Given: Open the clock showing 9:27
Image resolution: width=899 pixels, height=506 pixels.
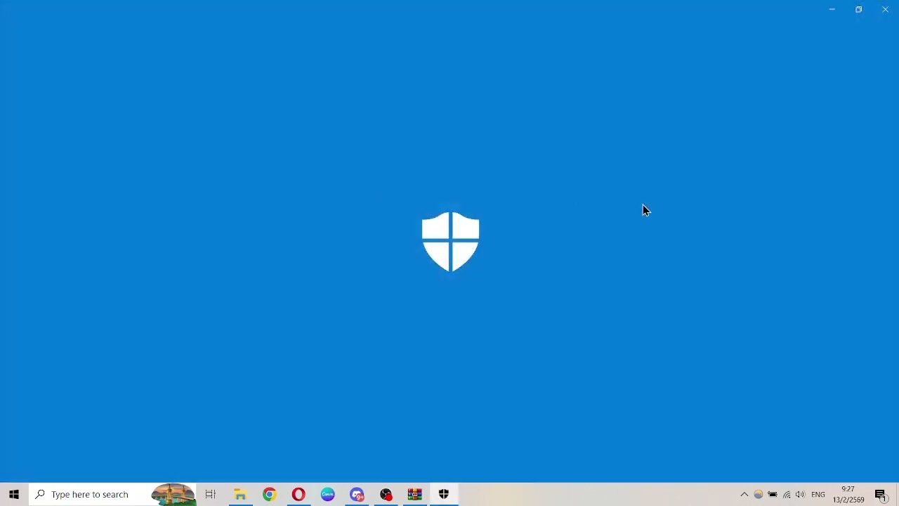Looking at the screenshot, I should coord(848,494).
